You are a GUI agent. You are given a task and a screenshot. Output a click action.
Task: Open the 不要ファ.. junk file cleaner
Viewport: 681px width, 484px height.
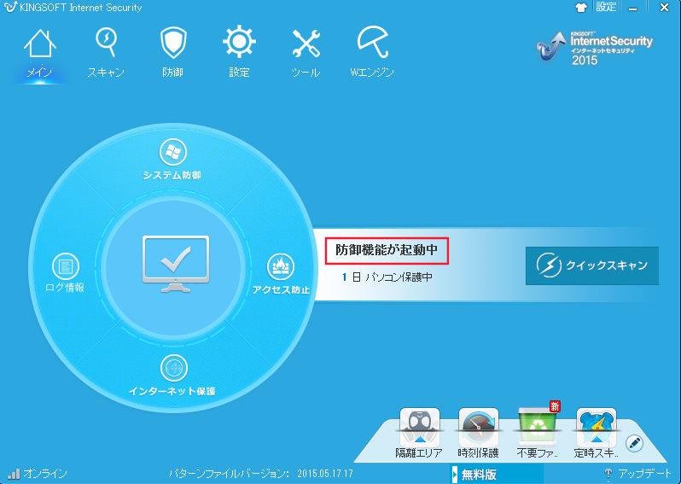point(538,433)
